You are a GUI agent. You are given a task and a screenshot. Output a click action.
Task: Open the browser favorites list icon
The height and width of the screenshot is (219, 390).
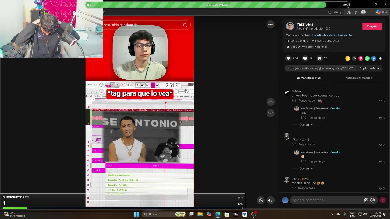pyautogui.click(x=356, y=12)
